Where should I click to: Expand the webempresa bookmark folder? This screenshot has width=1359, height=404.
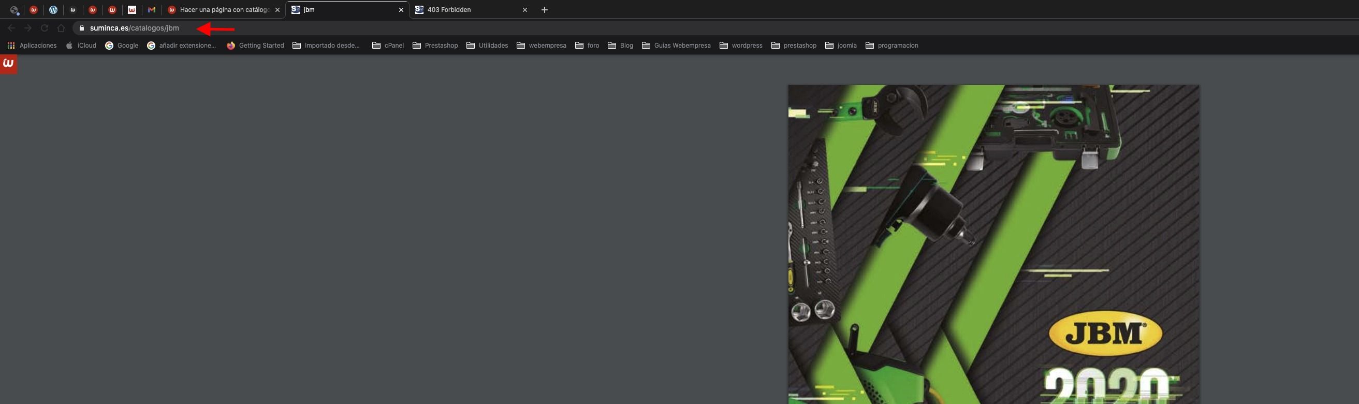[542, 46]
